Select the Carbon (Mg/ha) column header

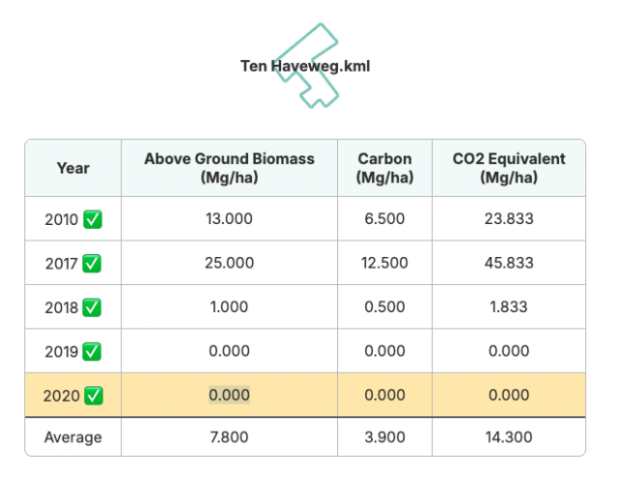click(x=385, y=168)
